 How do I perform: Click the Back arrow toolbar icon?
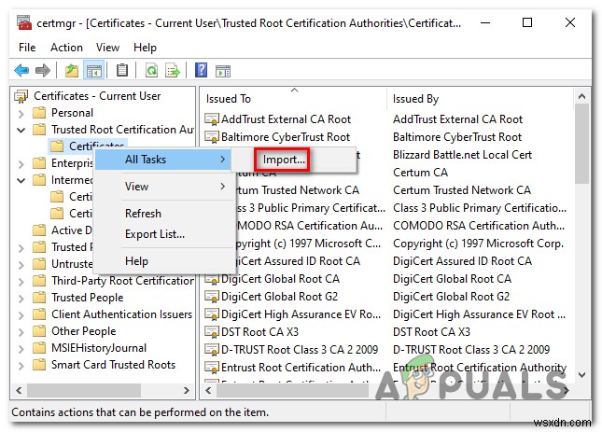(x=21, y=71)
